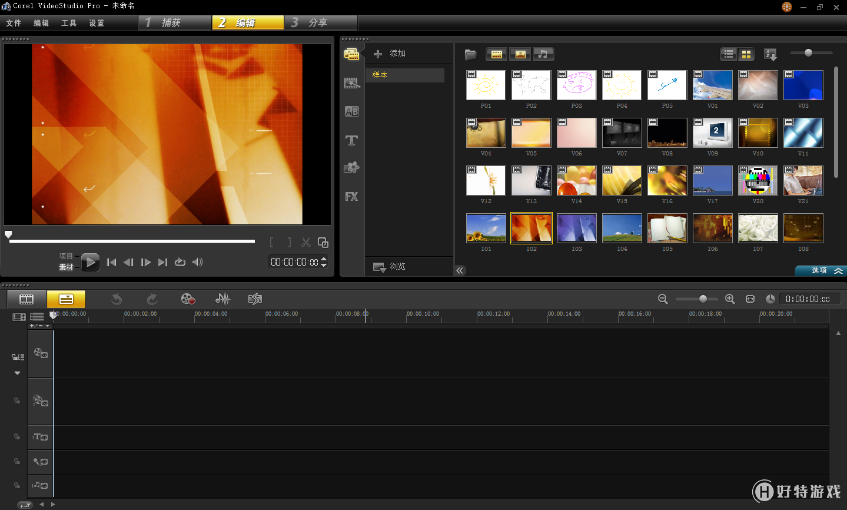This screenshot has height=510, width=847.
Task: Click the Redo arrow in timeline toolbar
Action: 152,299
